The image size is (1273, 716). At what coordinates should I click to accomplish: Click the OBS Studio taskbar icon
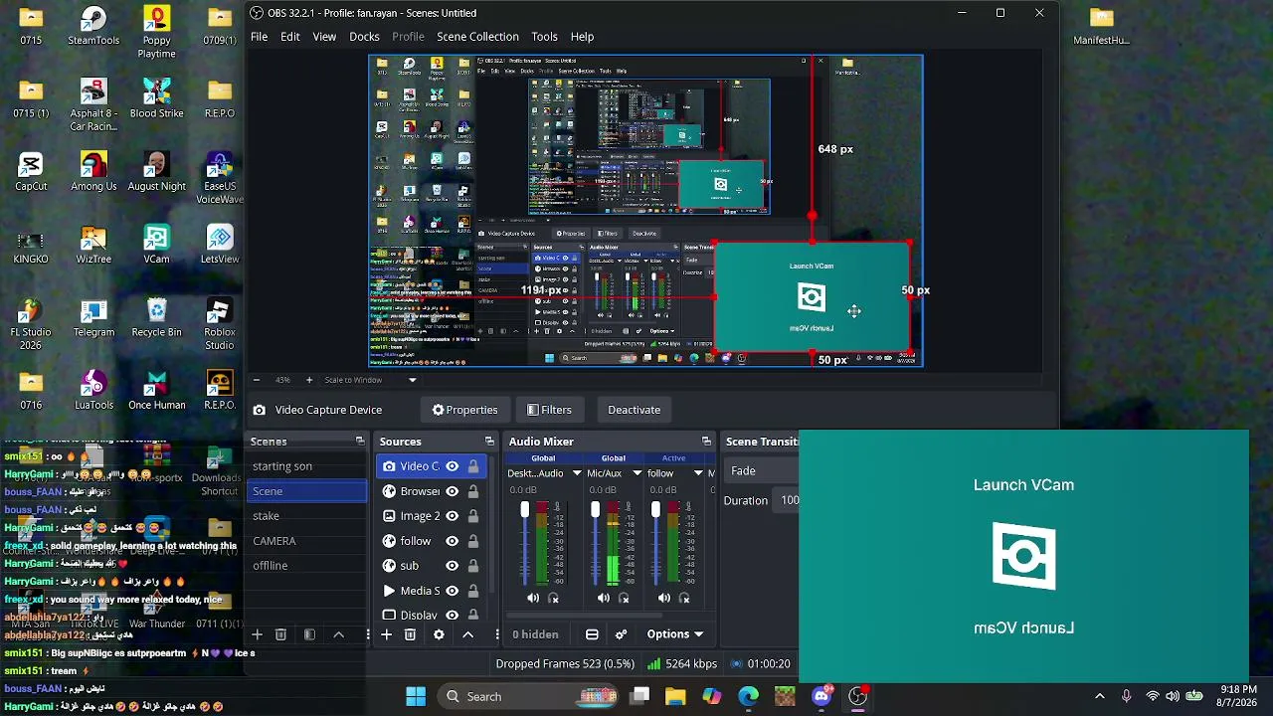coord(858,696)
